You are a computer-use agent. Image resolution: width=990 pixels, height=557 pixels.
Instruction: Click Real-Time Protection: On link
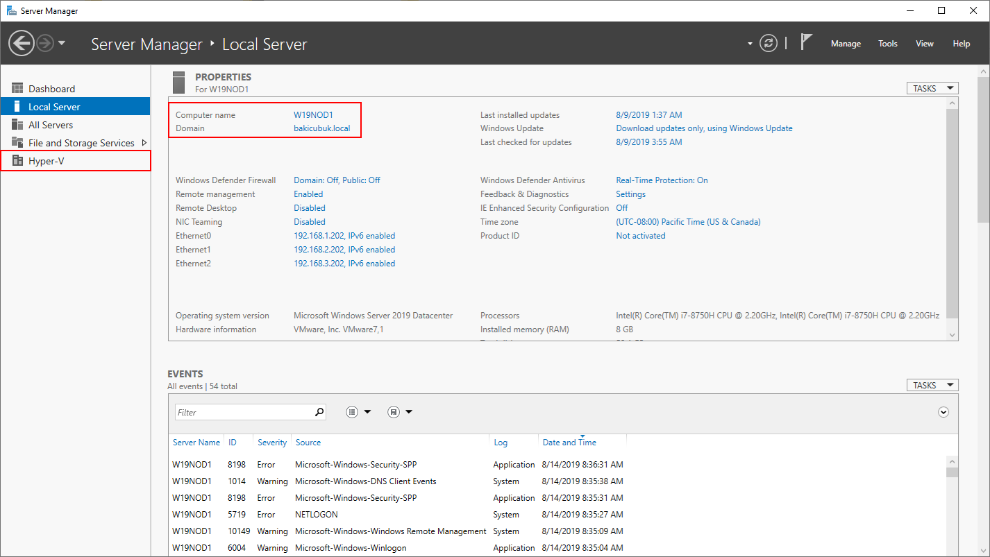click(662, 180)
